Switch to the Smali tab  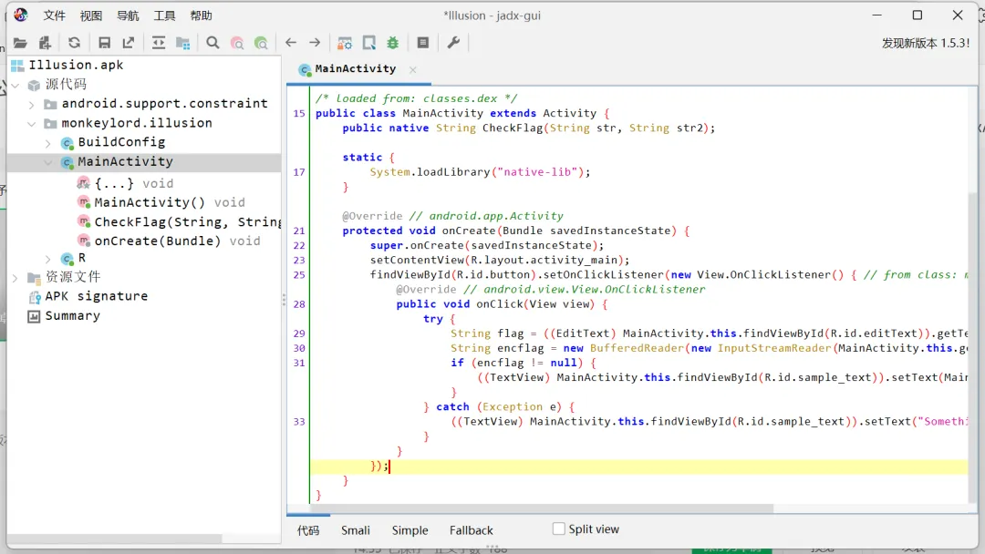(x=356, y=530)
